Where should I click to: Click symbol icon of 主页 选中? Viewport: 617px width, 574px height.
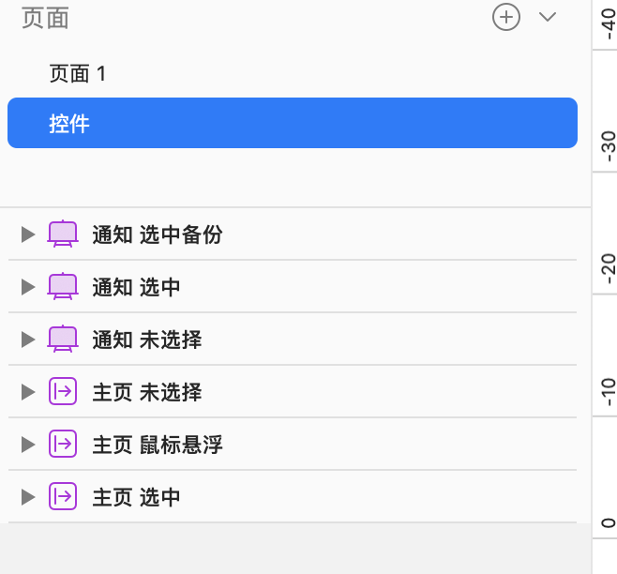[63, 496]
